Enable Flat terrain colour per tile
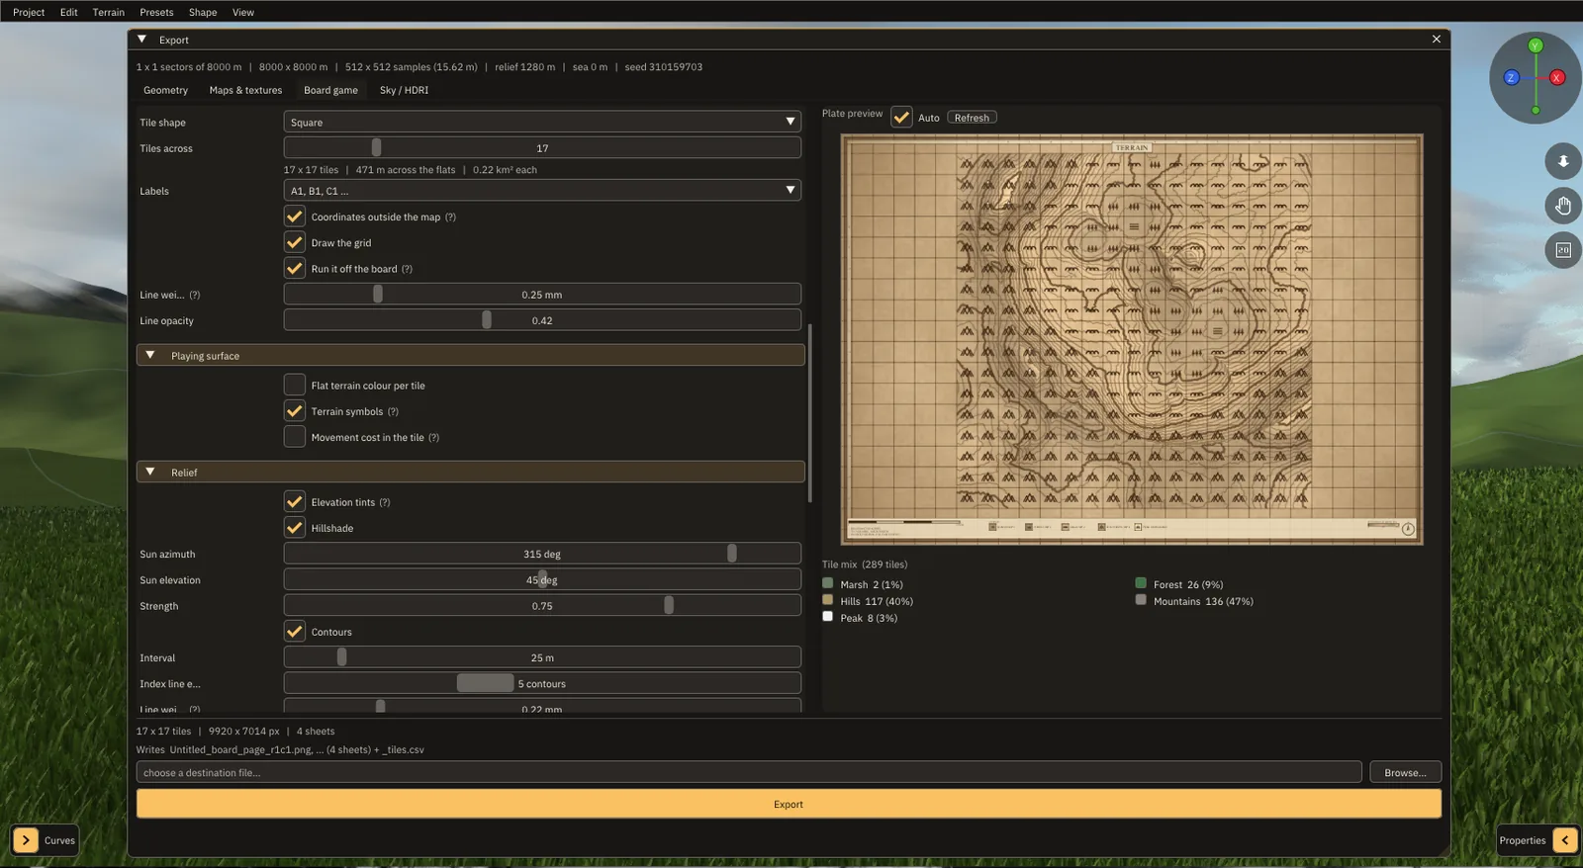 pos(295,385)
